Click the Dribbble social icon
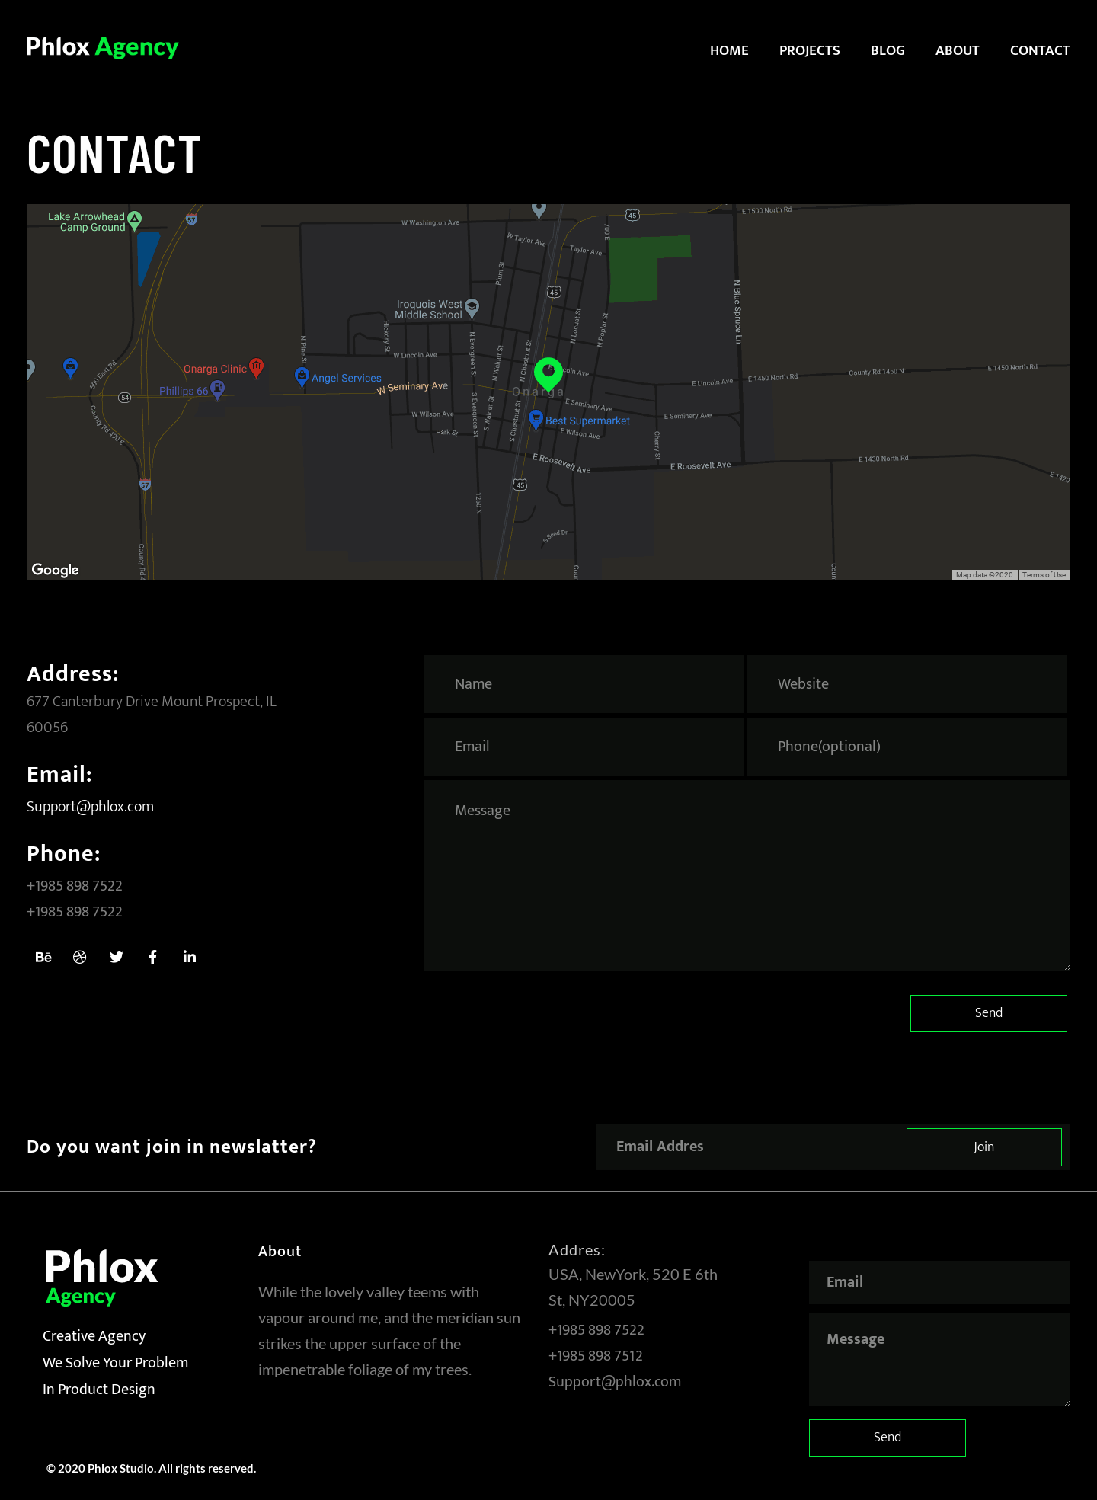The width and height of the screenshot is (1097, 1500). tap(80, 957)
